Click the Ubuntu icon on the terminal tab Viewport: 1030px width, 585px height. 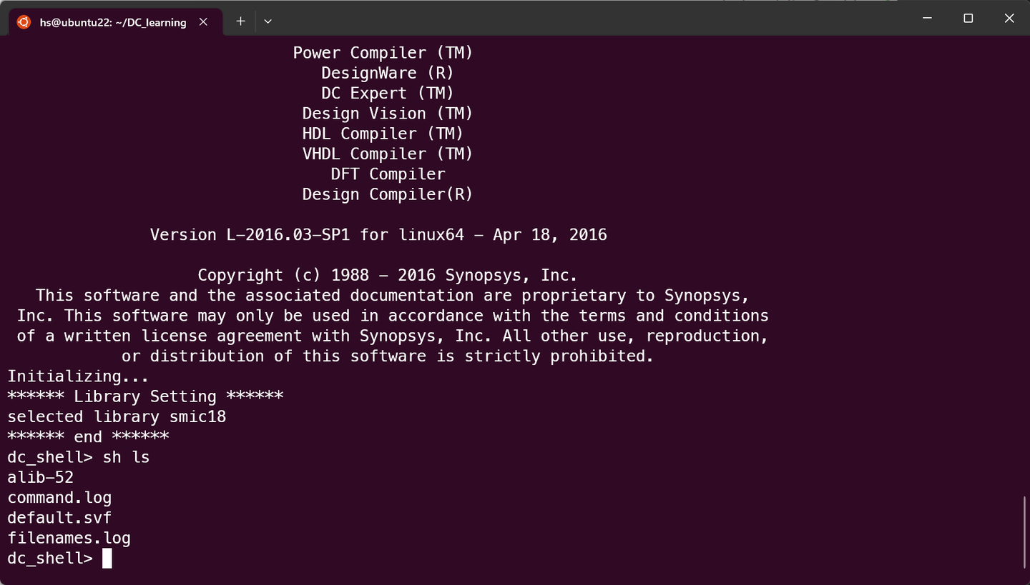(22, 22)
